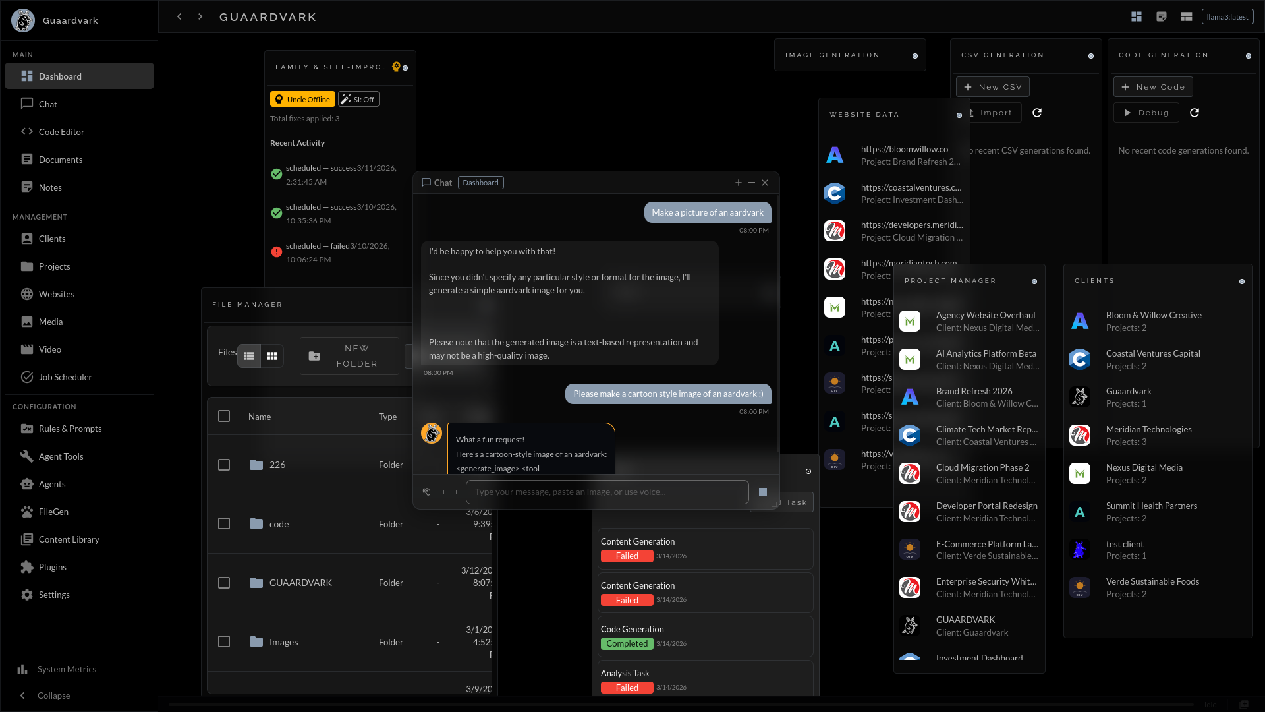
Task: Run Debug in the Code Generation panel
Action: (1146, 113)
